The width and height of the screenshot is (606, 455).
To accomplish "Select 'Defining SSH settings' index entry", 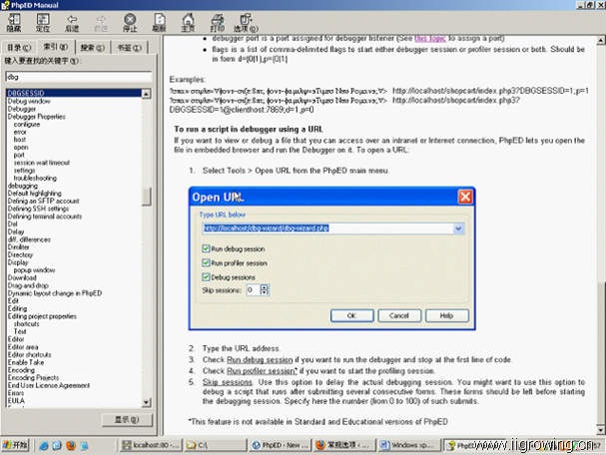I will pyautogui.click(x=39, y=209).
